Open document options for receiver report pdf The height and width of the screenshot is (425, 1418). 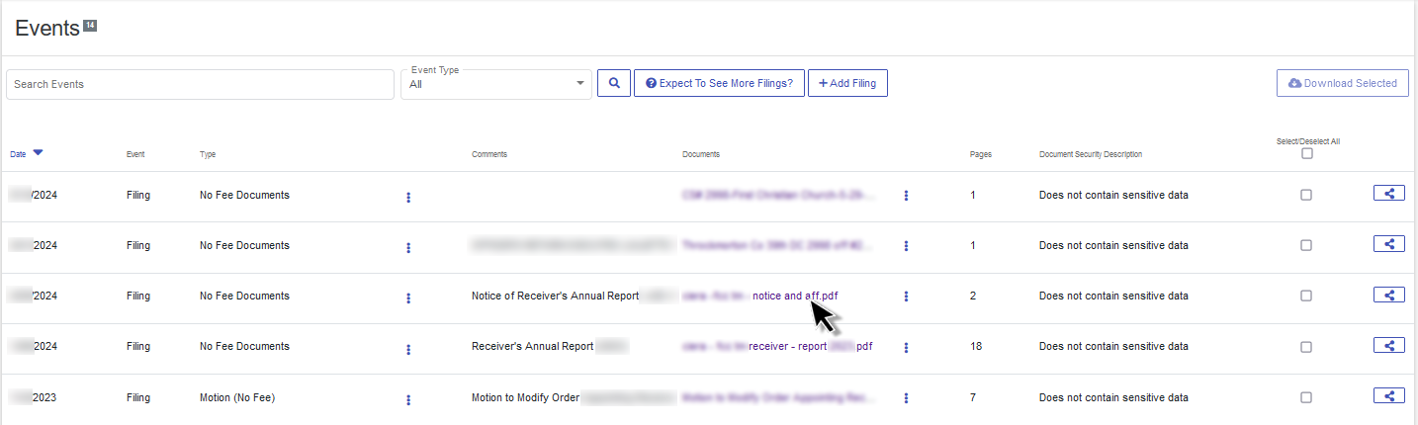(906, 347)
